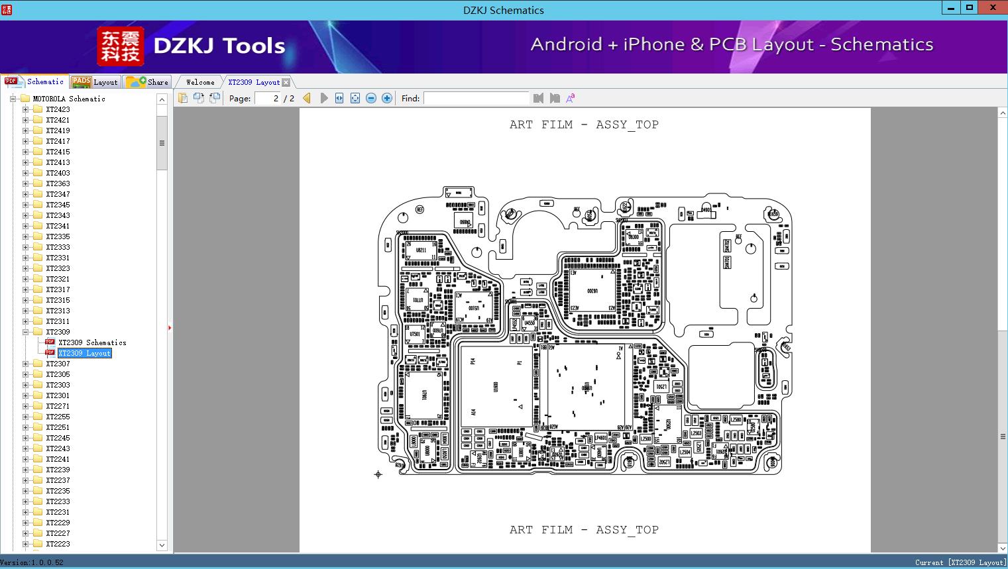
Task: Select the XT2417 folder
Action: point(58,141)
